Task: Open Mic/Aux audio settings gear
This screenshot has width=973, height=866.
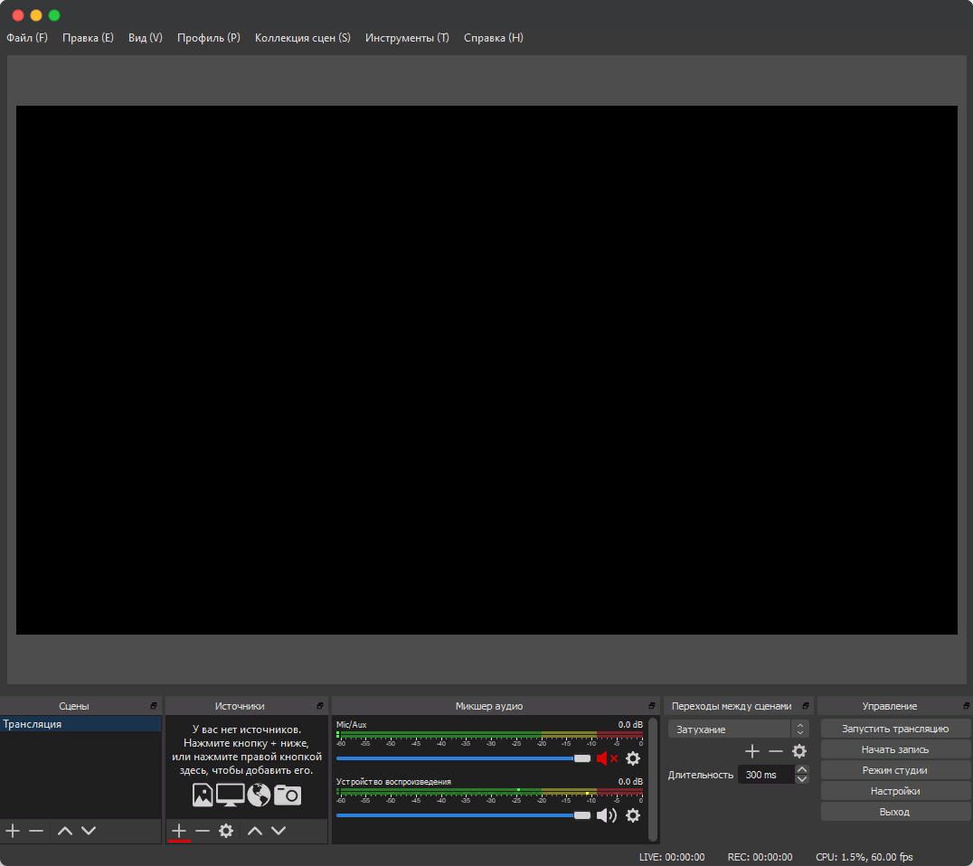Action: [633, 759]
